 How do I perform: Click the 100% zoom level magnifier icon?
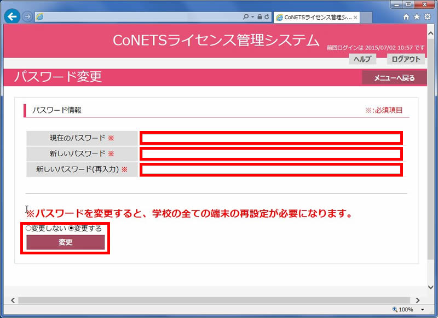pyautogui.click(x=395, y=309)
